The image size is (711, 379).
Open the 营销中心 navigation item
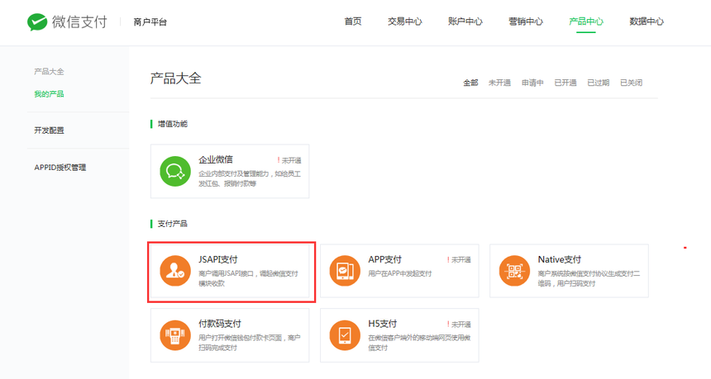pyautogui.click(x=526, y=21)
